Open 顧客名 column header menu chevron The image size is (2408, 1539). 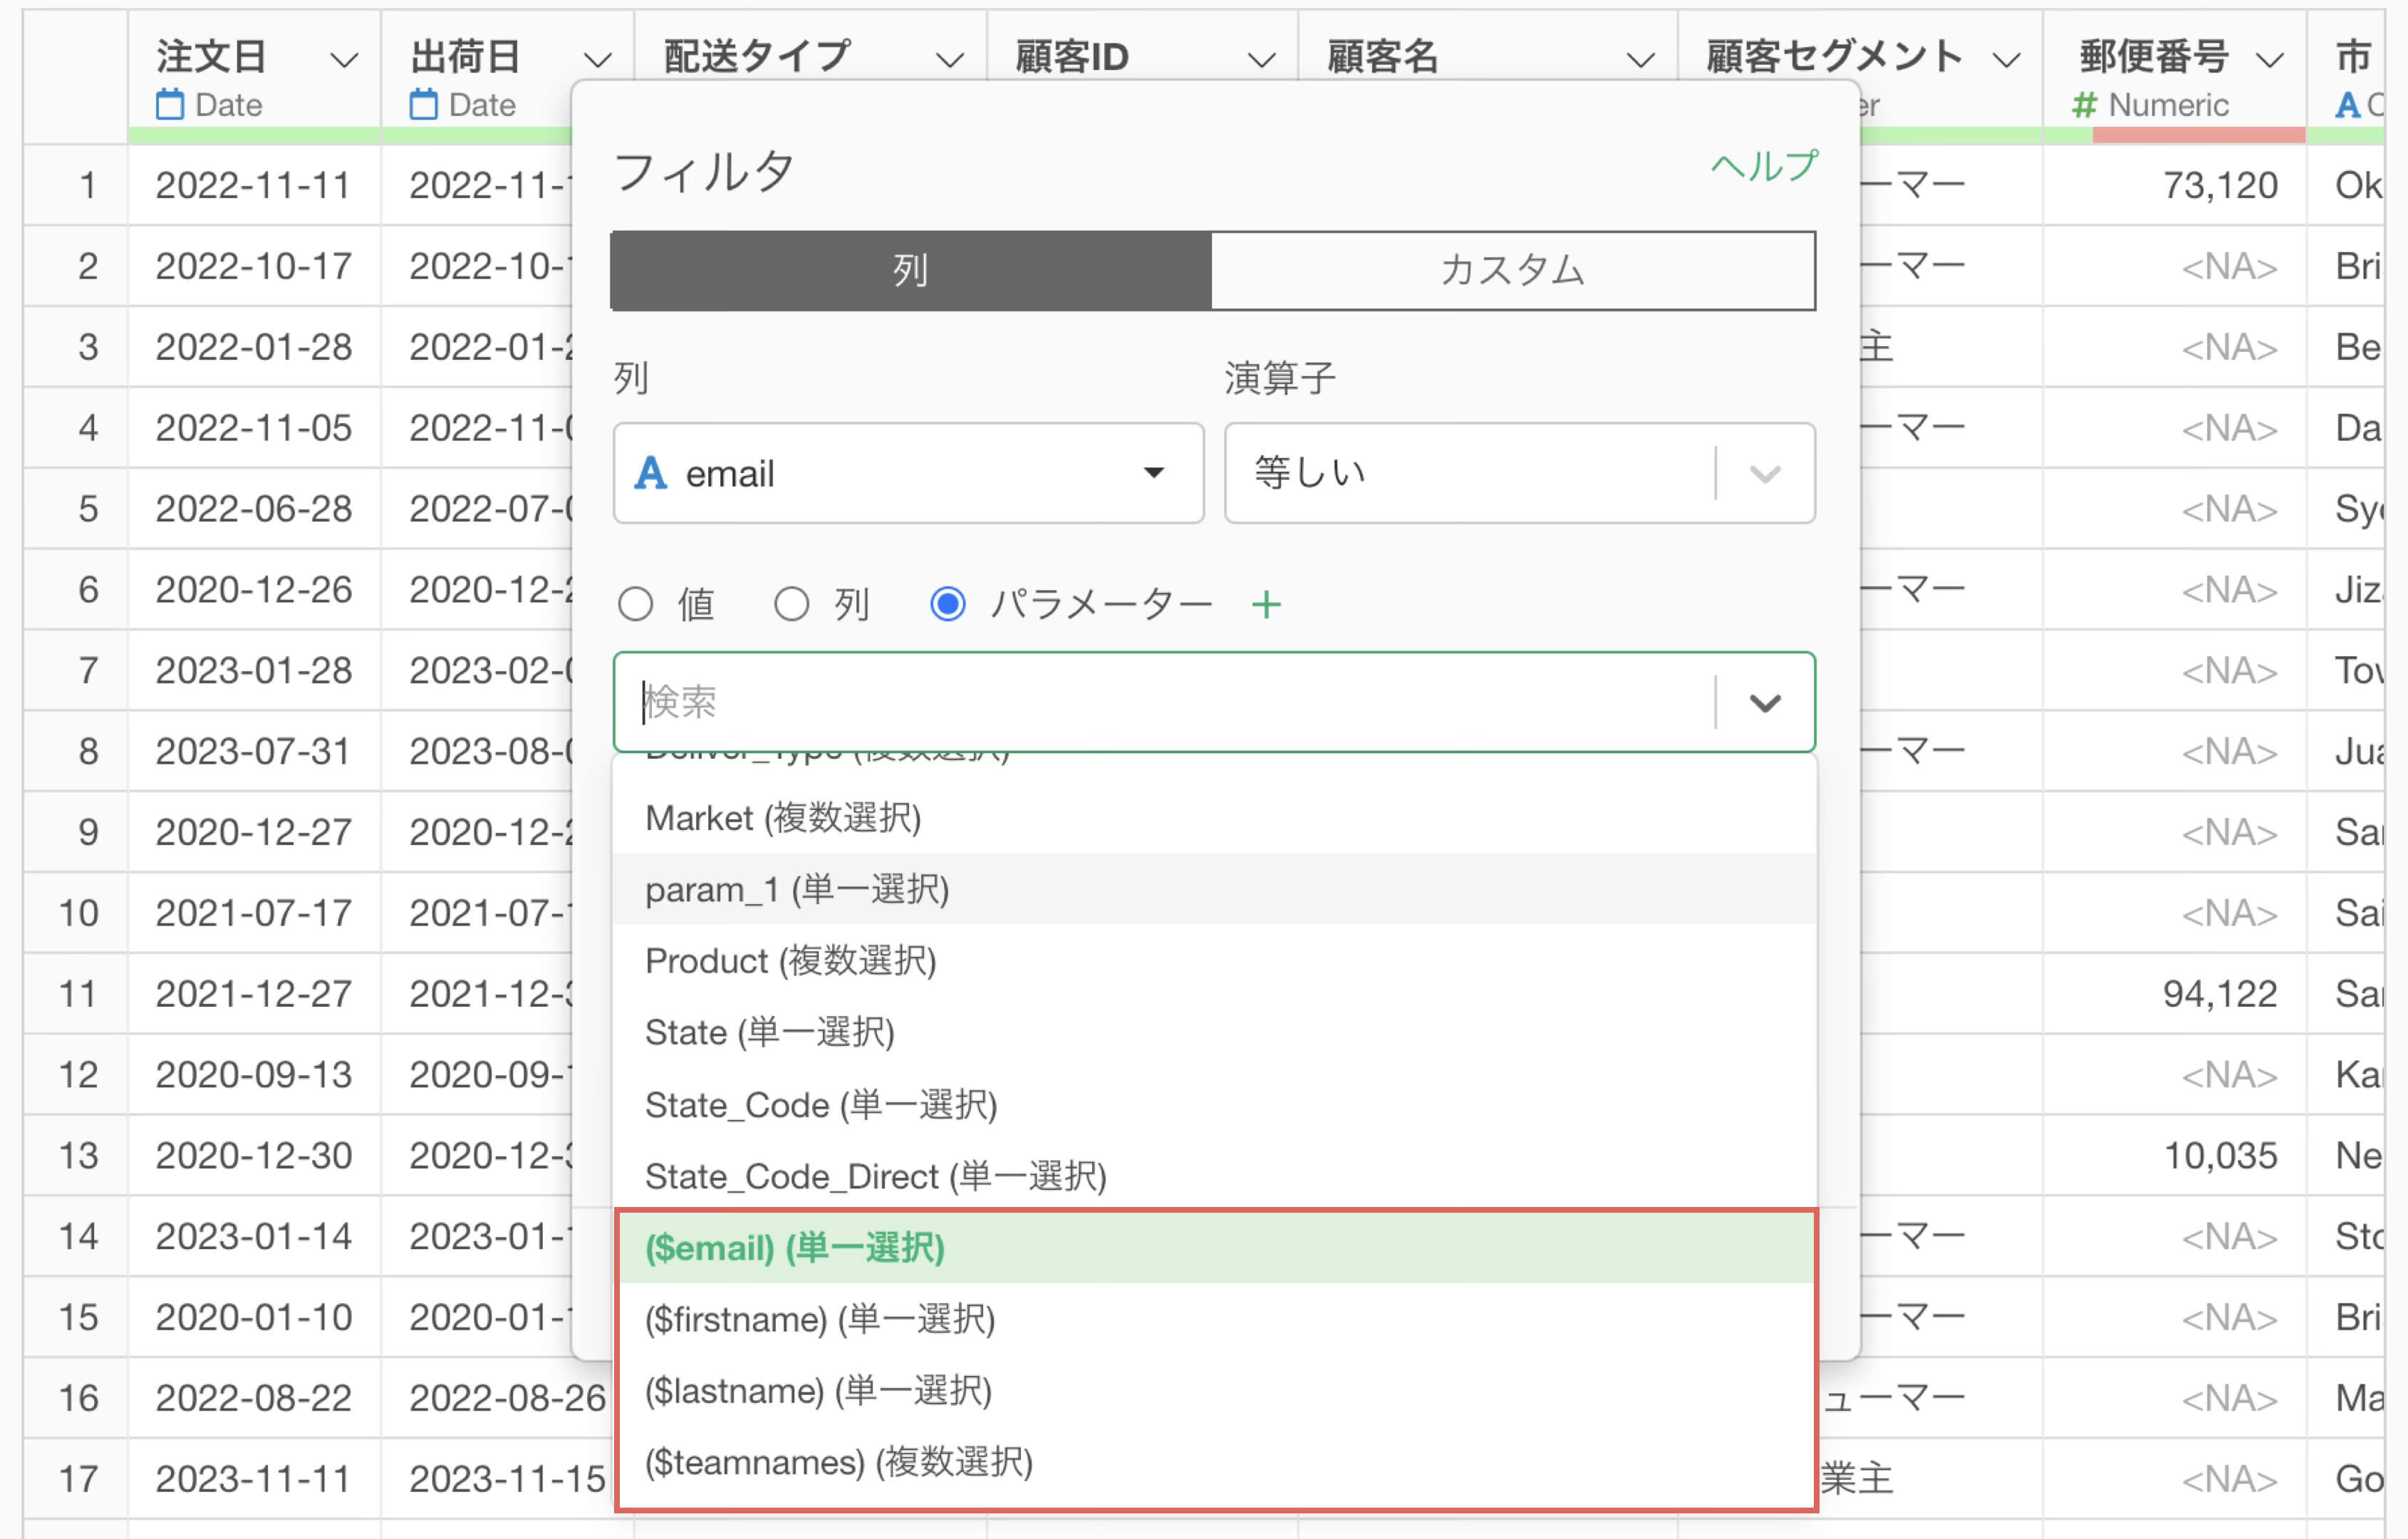click(x=1640, y=60)
